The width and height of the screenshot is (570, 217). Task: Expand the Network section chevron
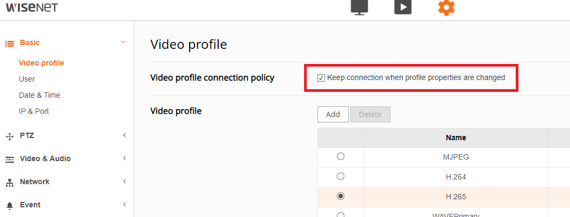(124, 182)
